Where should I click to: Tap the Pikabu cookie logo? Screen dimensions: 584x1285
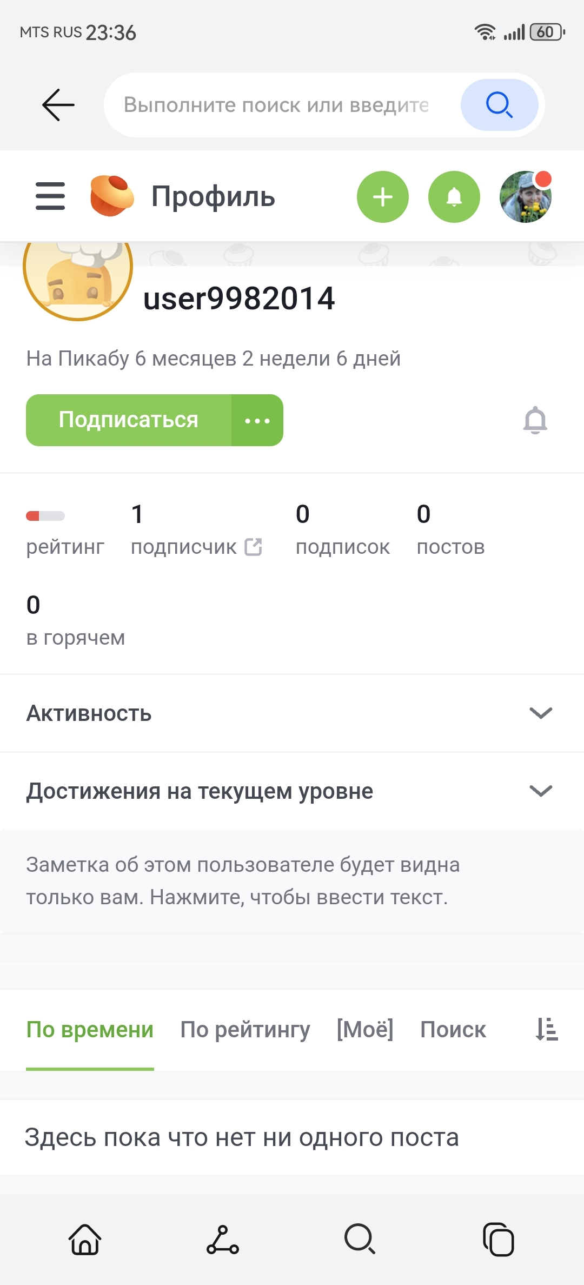click(112, 196)
